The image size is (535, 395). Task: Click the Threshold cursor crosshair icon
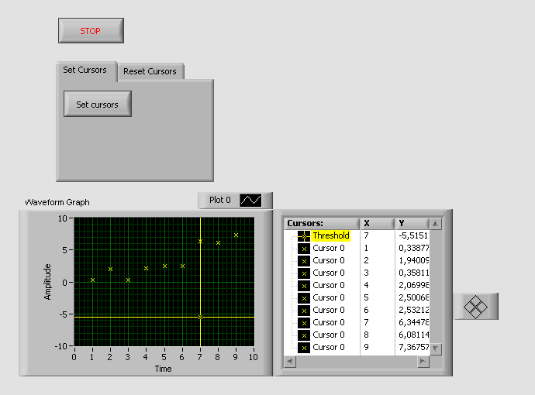(304, 236)
